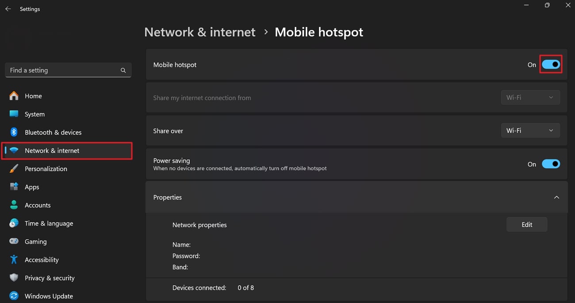
Task: Select the Gaming controller icon
Action: click(x=14, y=241)
